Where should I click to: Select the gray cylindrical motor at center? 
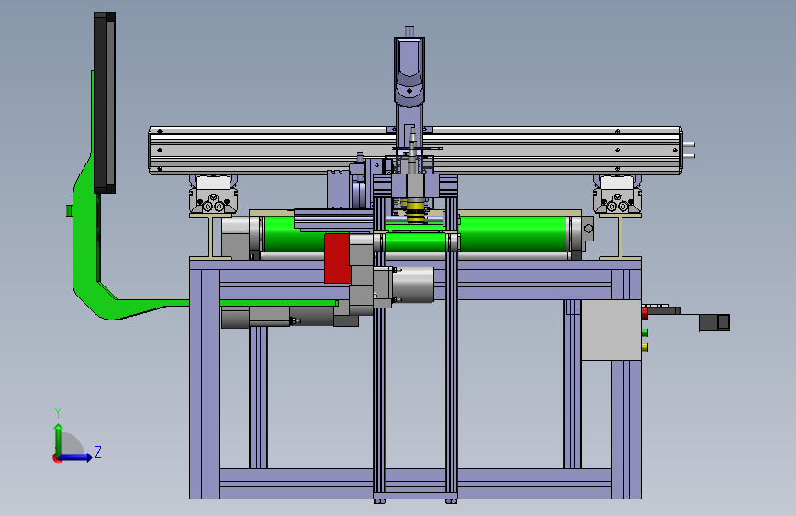(x=413, y=285)
